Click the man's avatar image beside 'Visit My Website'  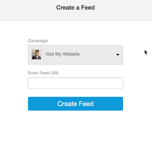pos(37,54)
